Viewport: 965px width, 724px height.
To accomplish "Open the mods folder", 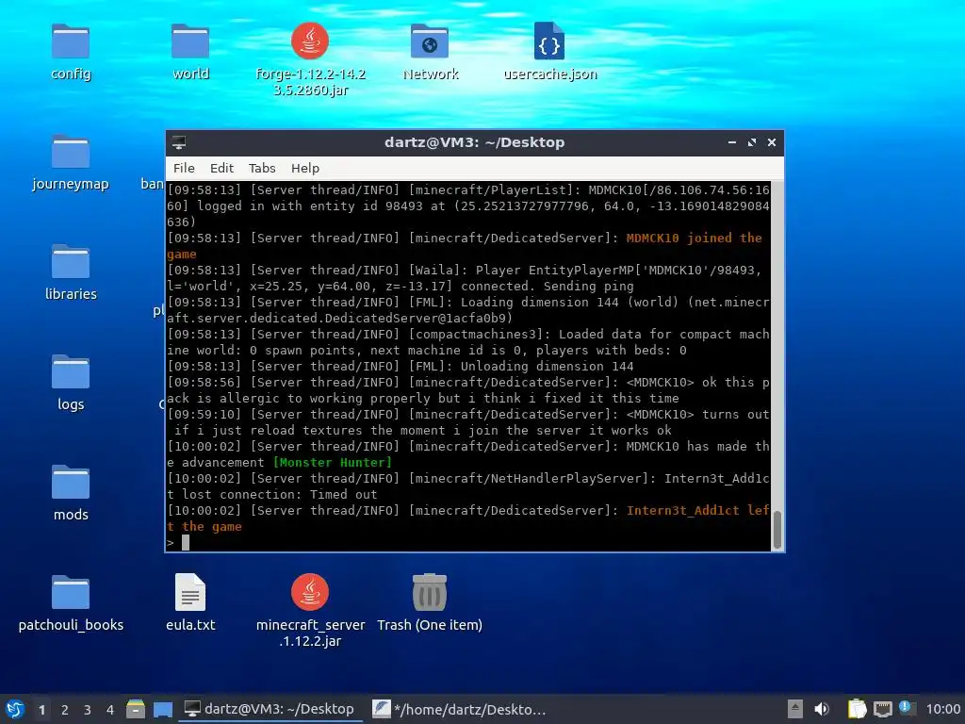I will (70, 483).
